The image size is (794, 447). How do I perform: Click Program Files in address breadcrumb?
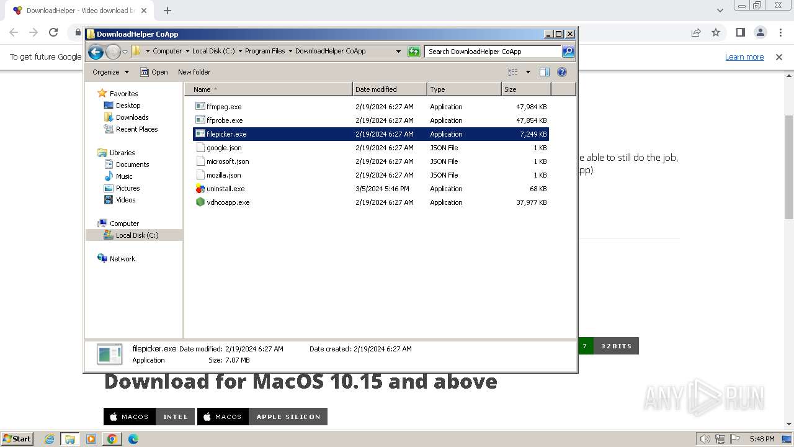click(x=265, y=52)
